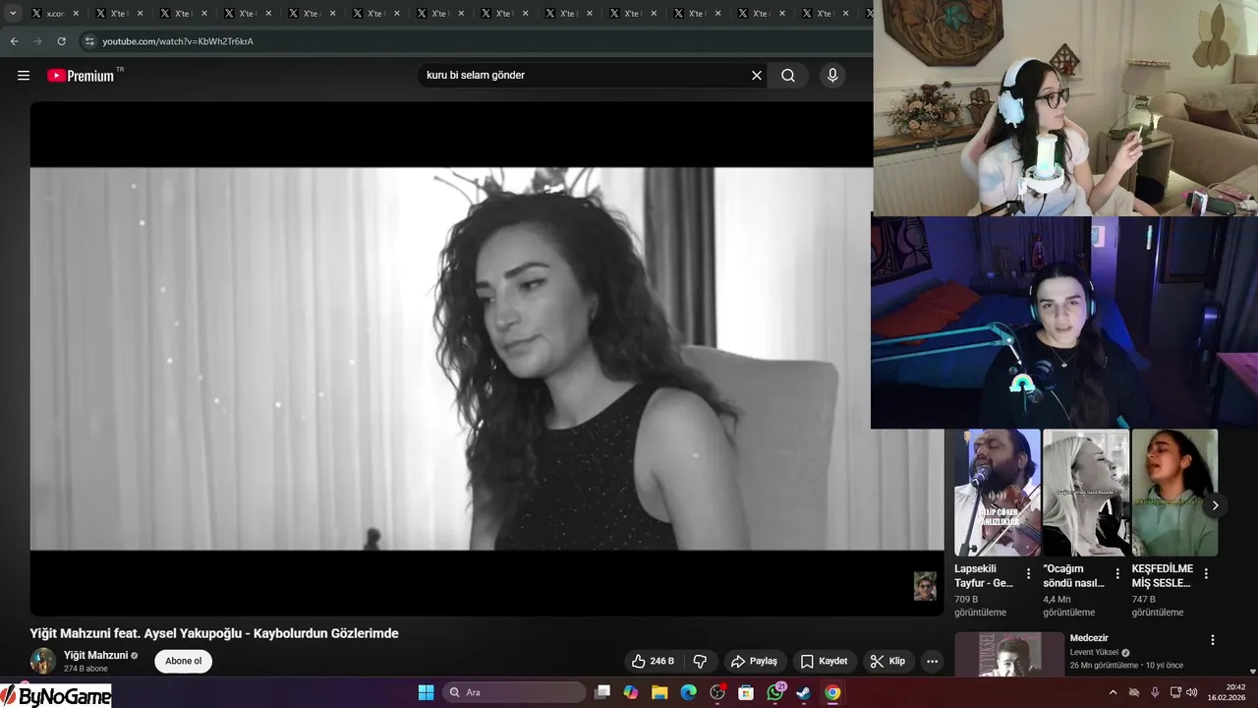Open Steam from the taskbar
1258x708 pixels.
[803, 692]
